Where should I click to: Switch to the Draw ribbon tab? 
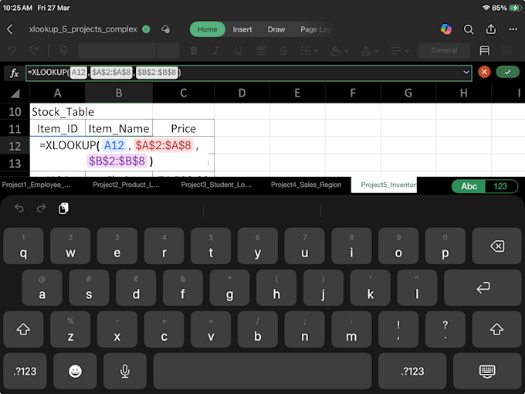276,29
